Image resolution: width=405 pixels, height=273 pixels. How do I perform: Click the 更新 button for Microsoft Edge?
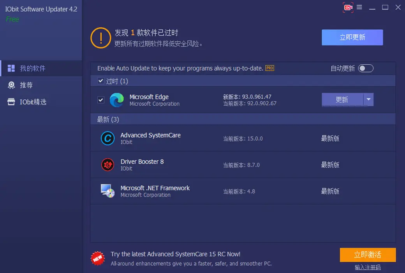[x=342, y=99]
